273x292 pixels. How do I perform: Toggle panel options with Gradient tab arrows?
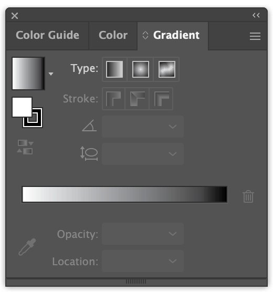click(x=145, y=35)
